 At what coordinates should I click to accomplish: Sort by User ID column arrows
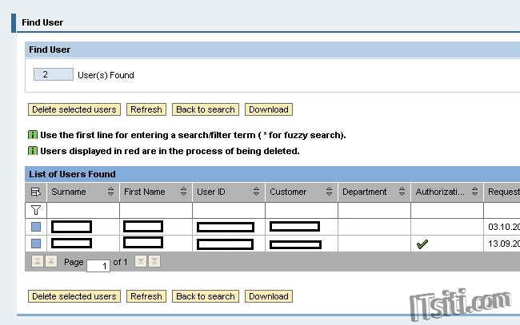tap(256, 192)
